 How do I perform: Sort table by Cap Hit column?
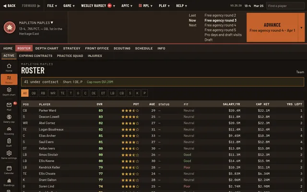tap(262, 104)
